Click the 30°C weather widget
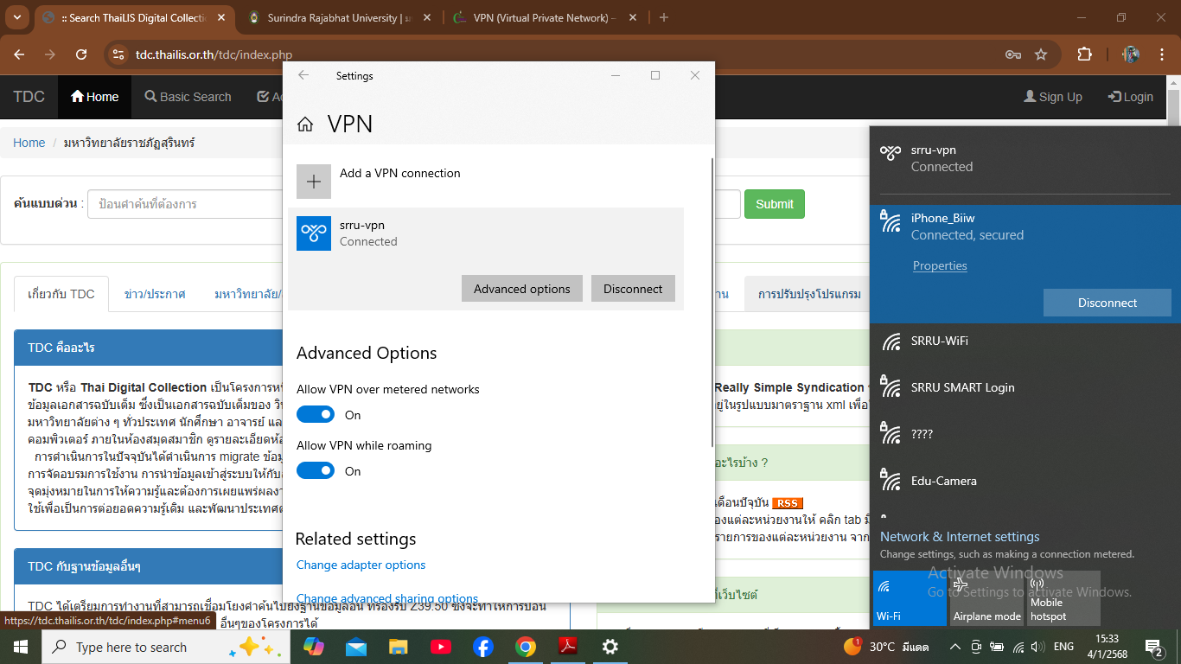 [886, 647]
